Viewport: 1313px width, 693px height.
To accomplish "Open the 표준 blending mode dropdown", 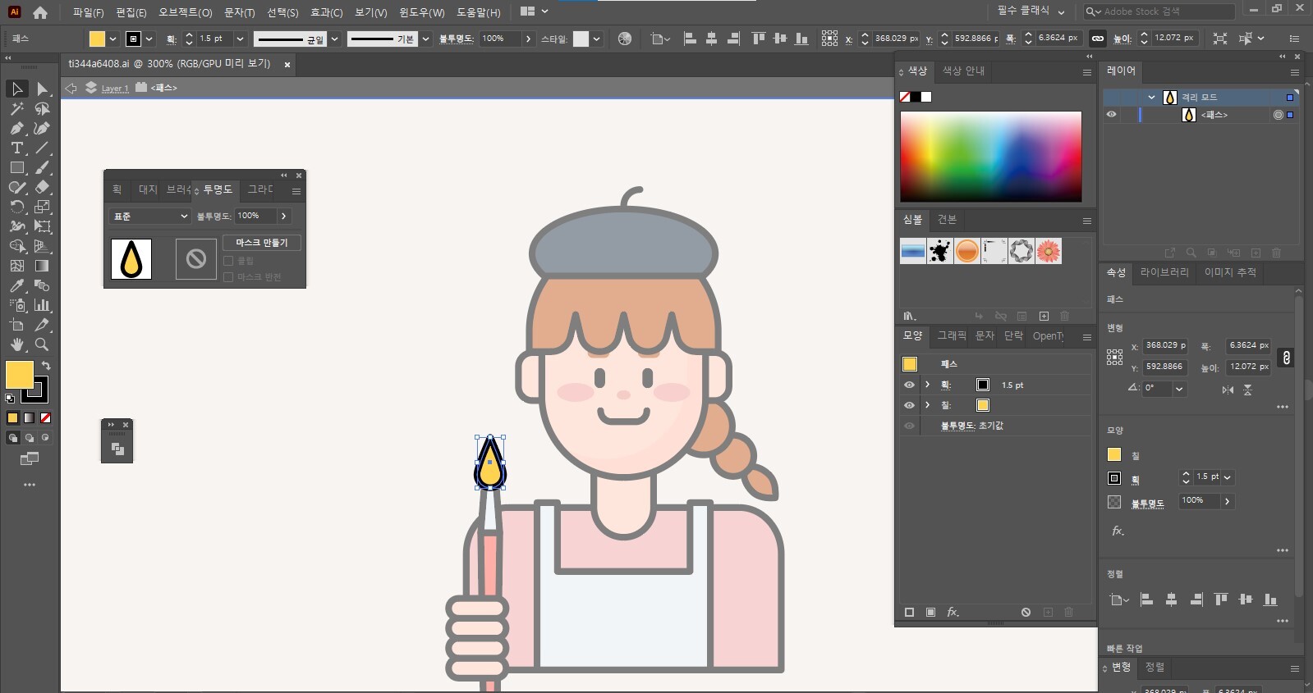I will [x=150, y=216].
